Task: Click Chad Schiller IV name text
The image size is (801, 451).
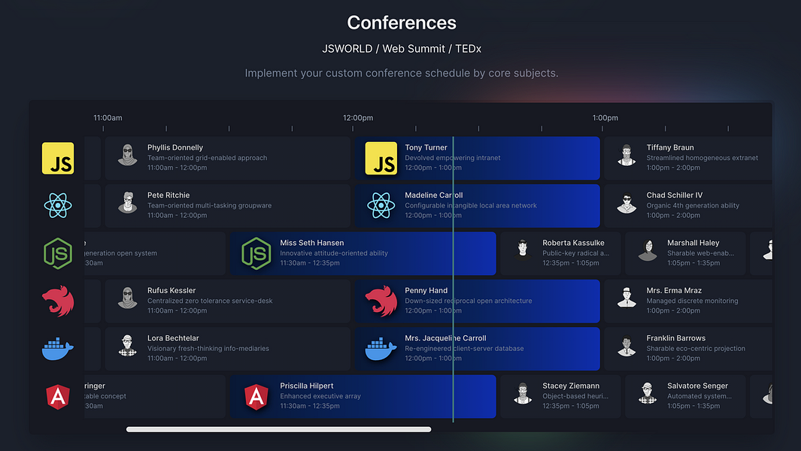Action: (675, 195)
